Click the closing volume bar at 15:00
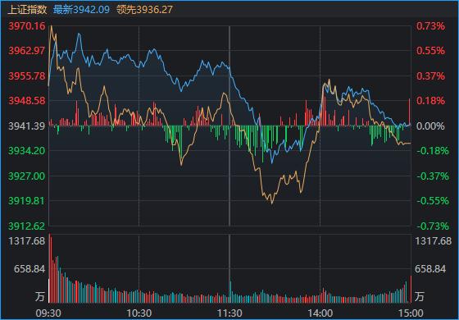Viewport: 459px width, 320px height. (x=411, y=289)
